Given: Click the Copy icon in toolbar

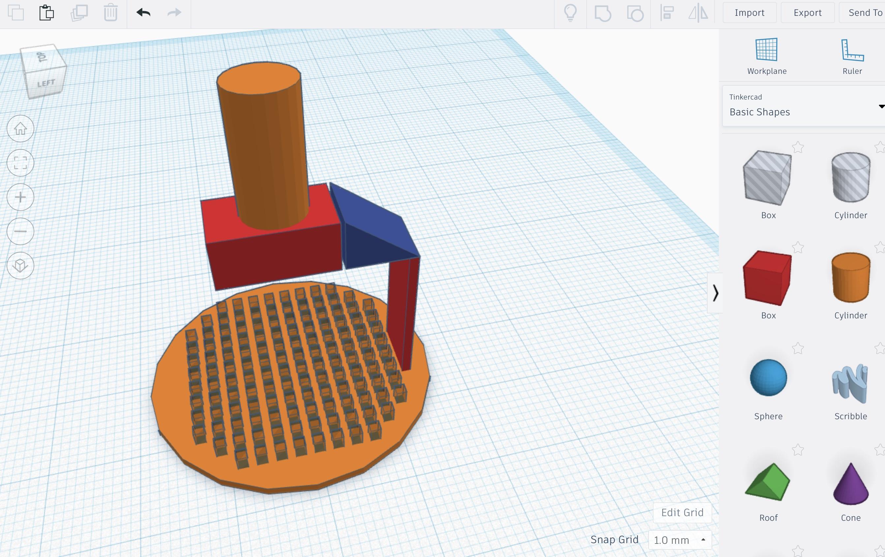Looking at the screenshot, I should point(16,13).
